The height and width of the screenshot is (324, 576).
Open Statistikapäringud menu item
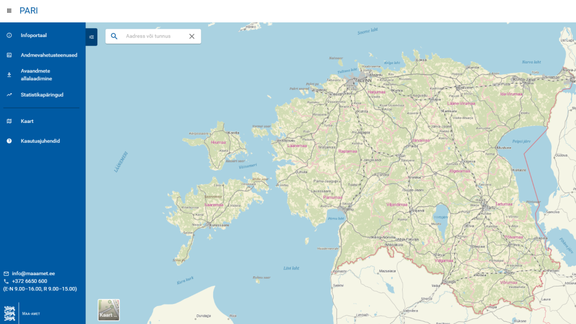[43, 94]
